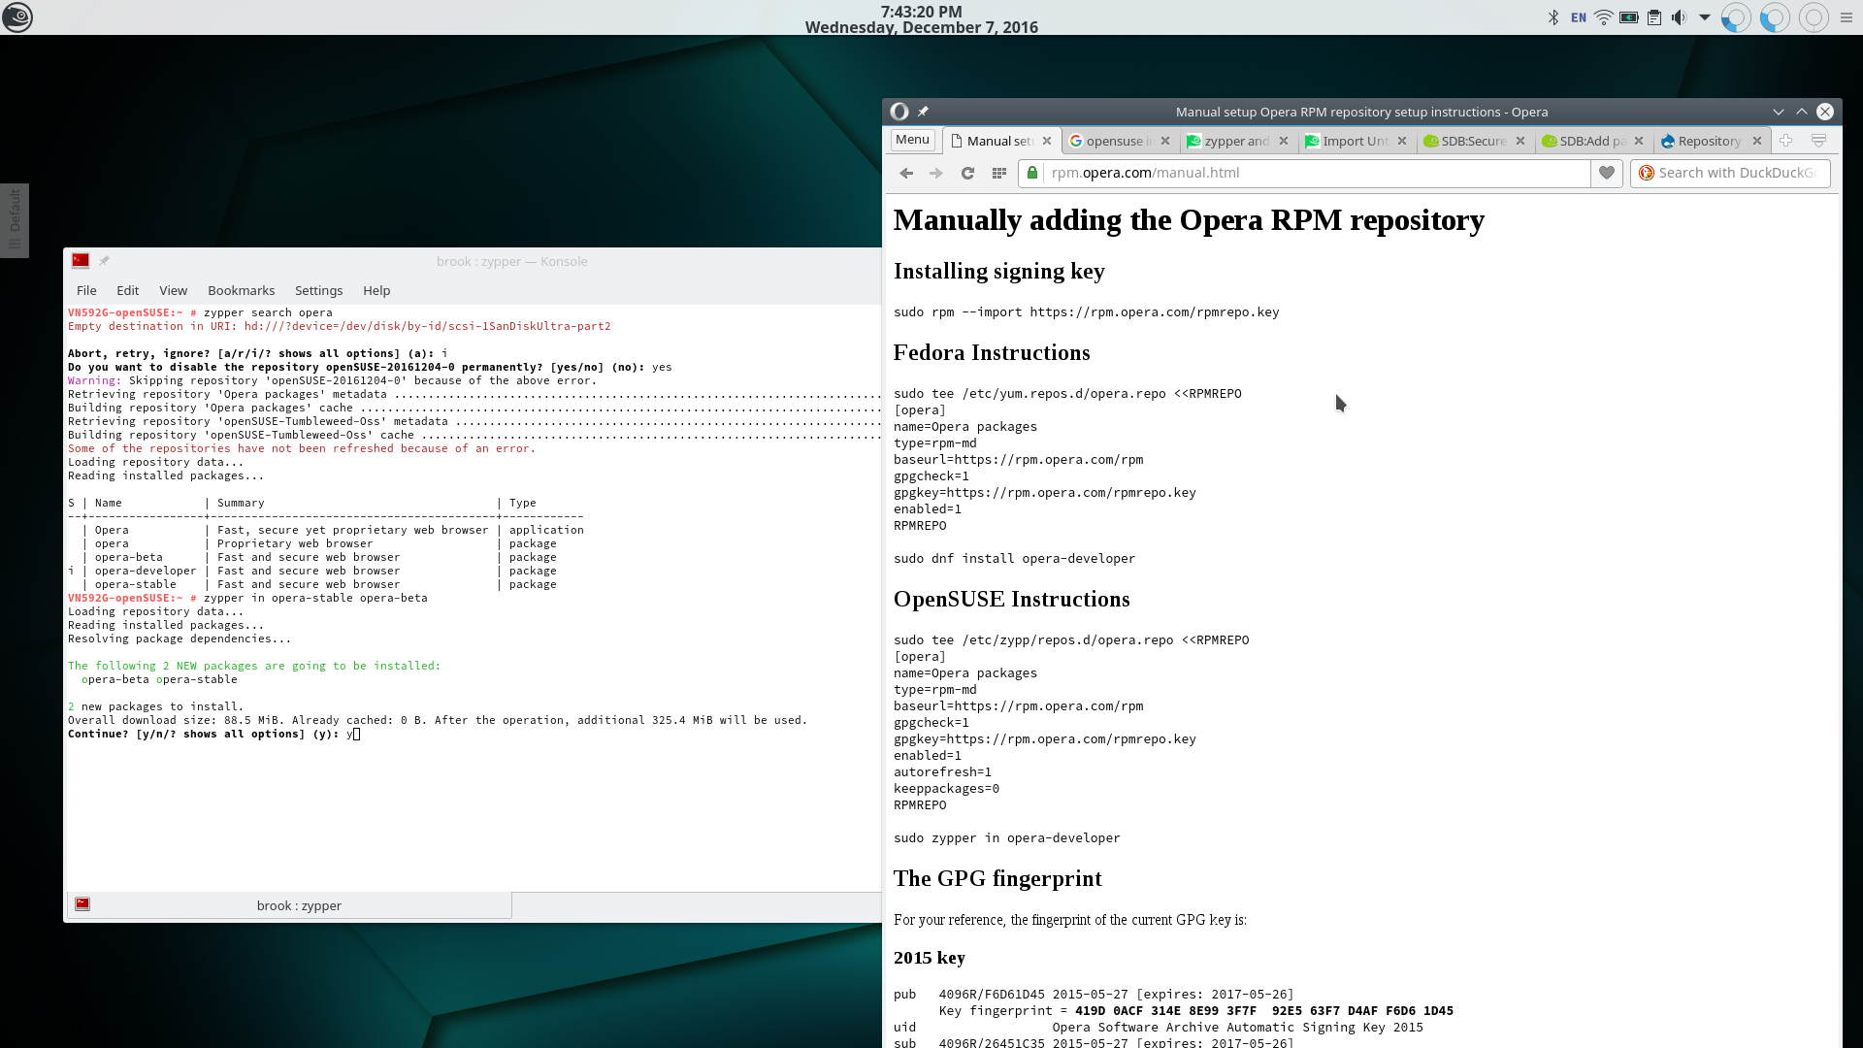
Task: Click the desktop 'Default' activity side handle
Action: pos(15,220)
